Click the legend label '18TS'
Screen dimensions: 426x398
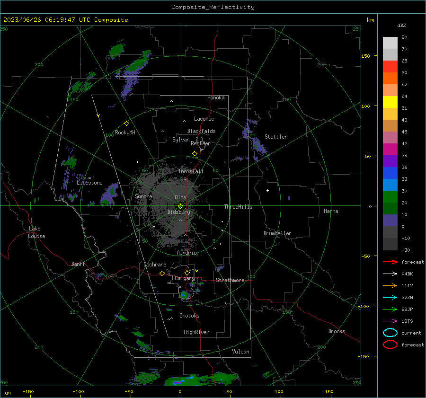pos(407,321)
